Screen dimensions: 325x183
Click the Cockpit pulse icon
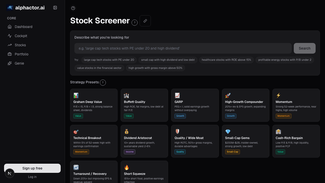click(x=10, y=36)
